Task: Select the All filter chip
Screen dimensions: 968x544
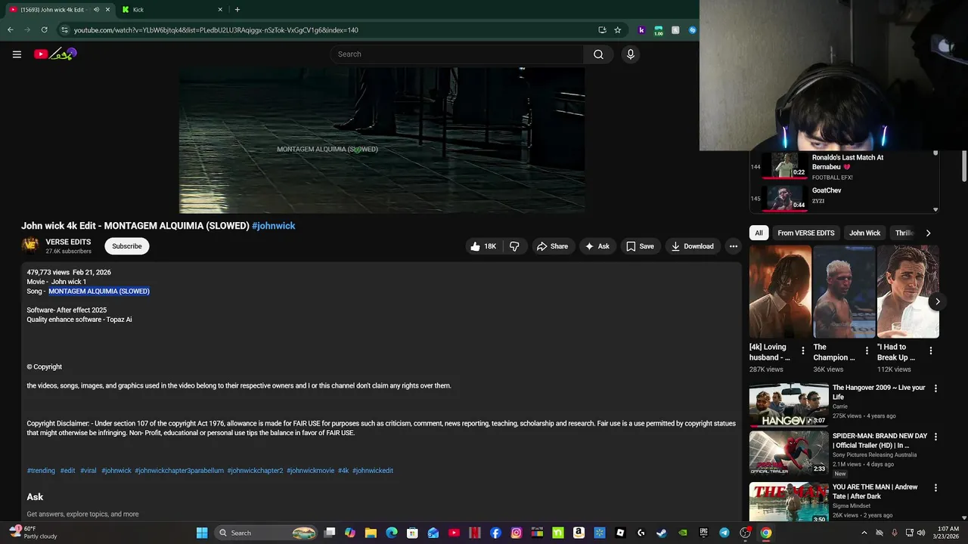Action: pos(759,233)
